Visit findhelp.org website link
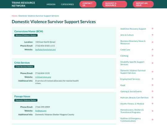The width and height of the screenshot is (167, 125). (x=41, y=111)
